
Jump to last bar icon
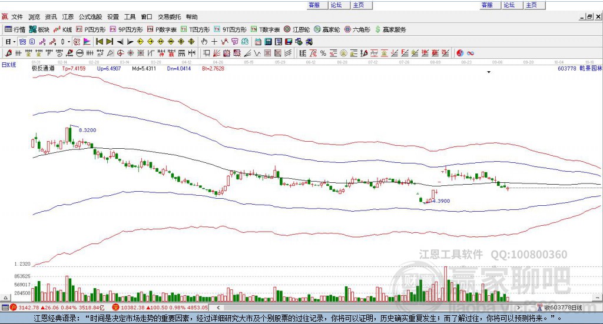[110, 42]
